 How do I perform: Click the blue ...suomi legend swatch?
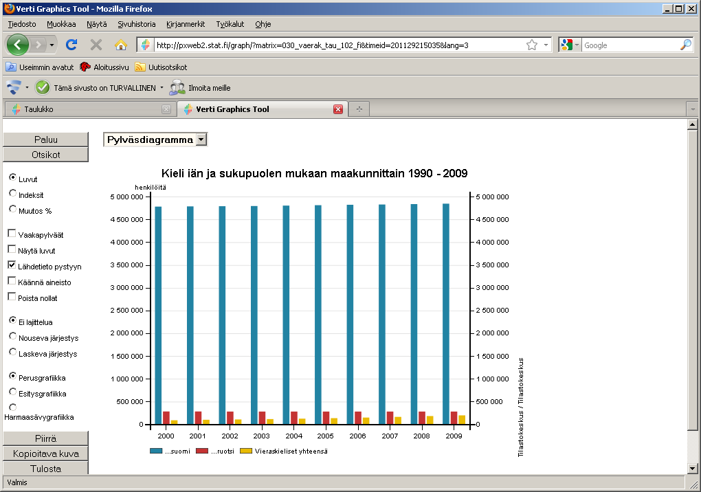(x=156, y=451)
